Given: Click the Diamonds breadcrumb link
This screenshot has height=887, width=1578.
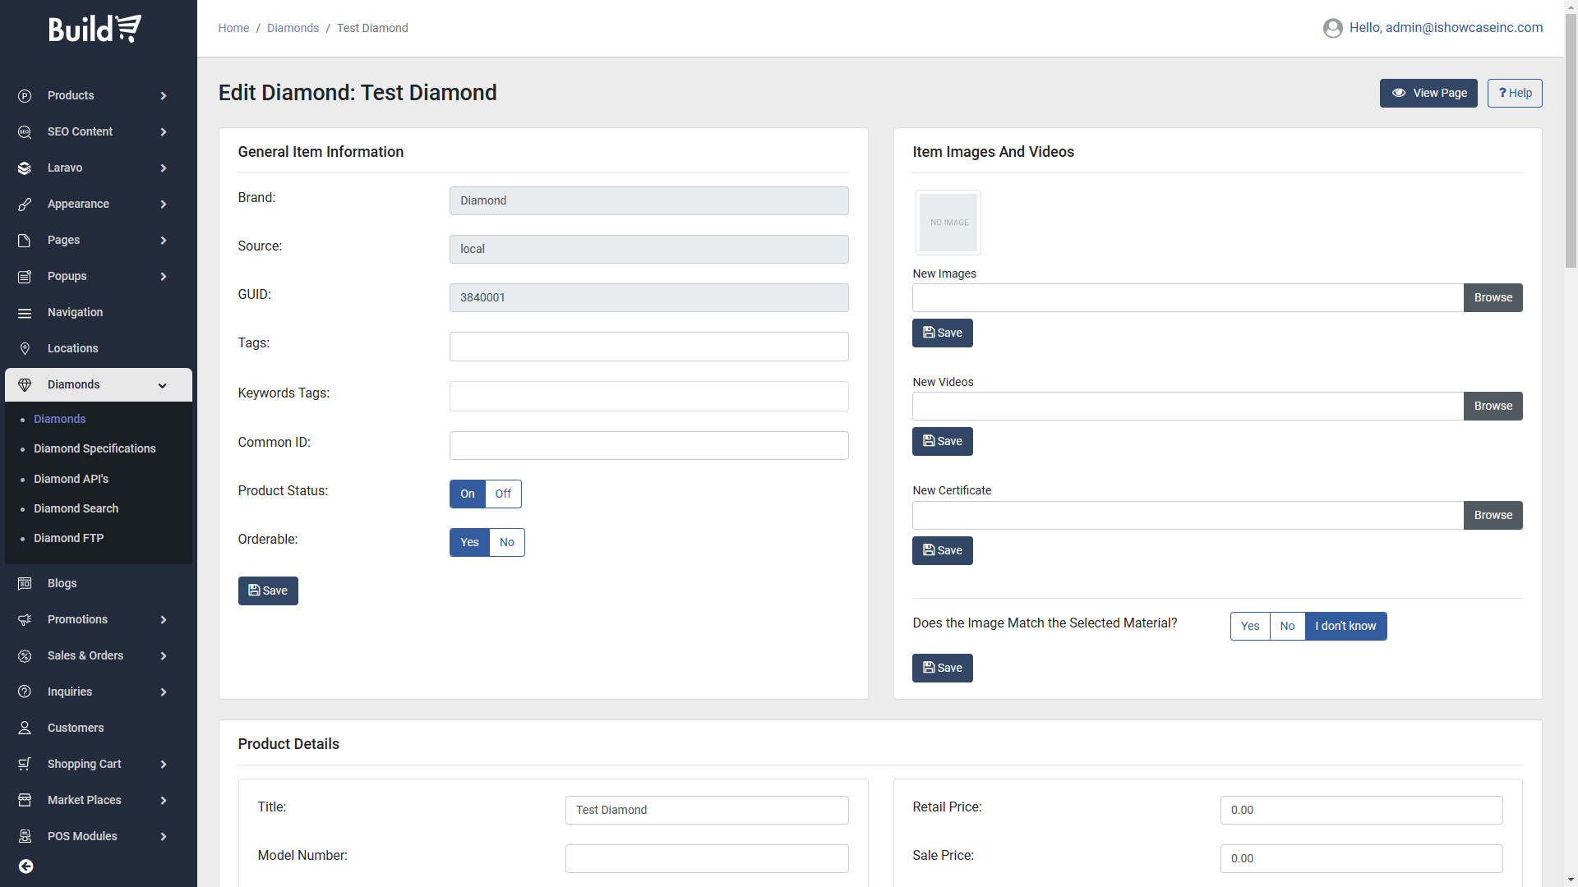Looking at the screenshot, I should 293,28.
